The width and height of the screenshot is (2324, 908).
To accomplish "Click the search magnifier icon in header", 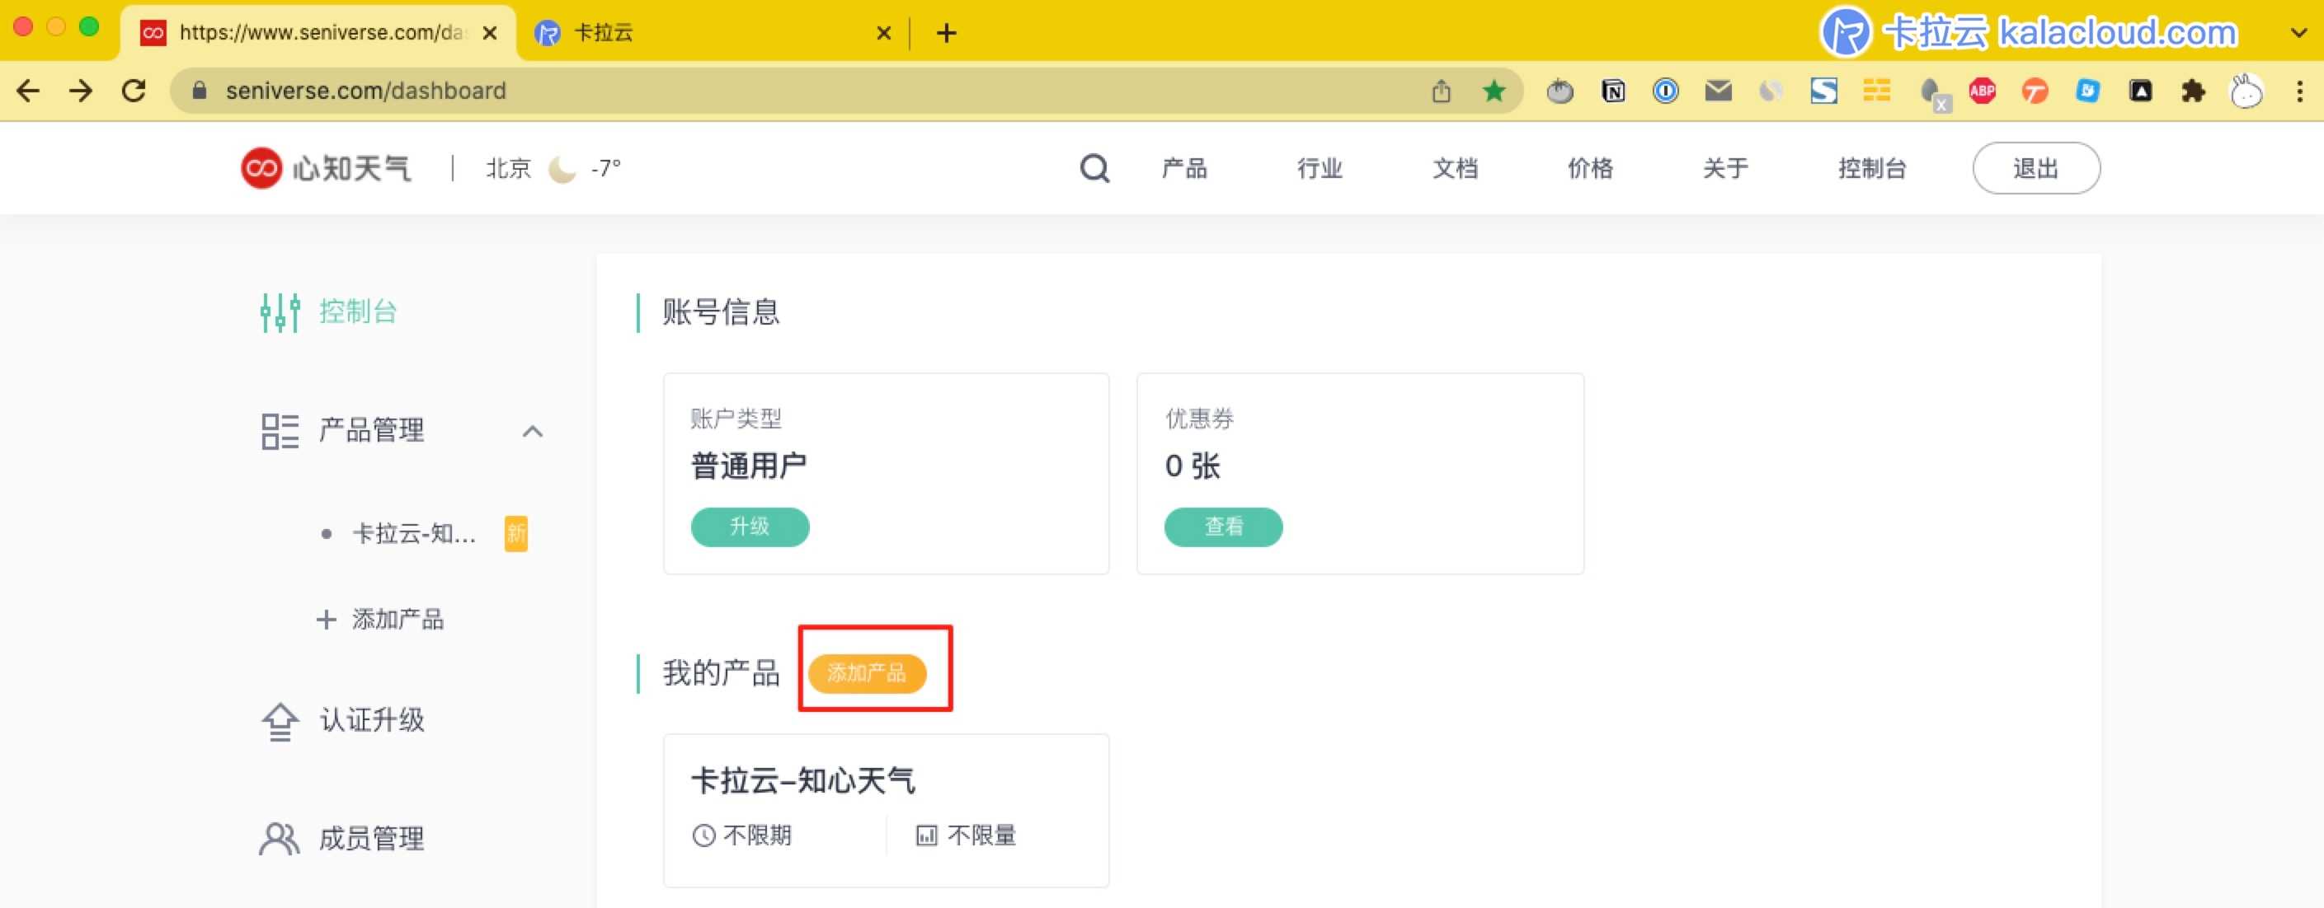I will pos(1094,168).
